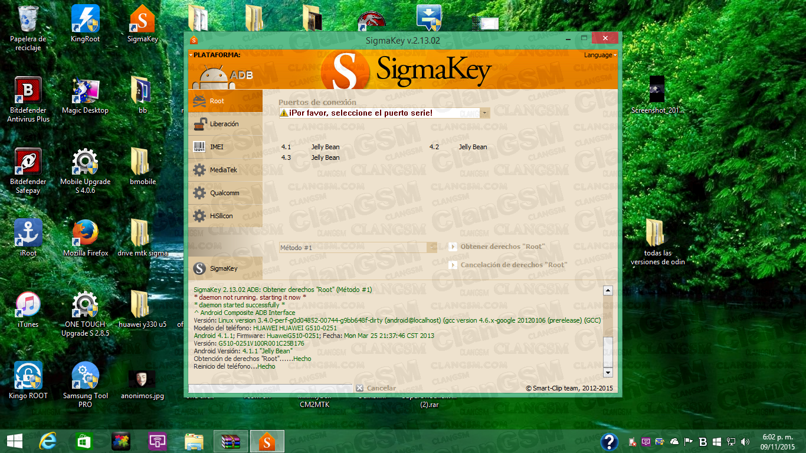Open the Liberación section

point(225,124)
